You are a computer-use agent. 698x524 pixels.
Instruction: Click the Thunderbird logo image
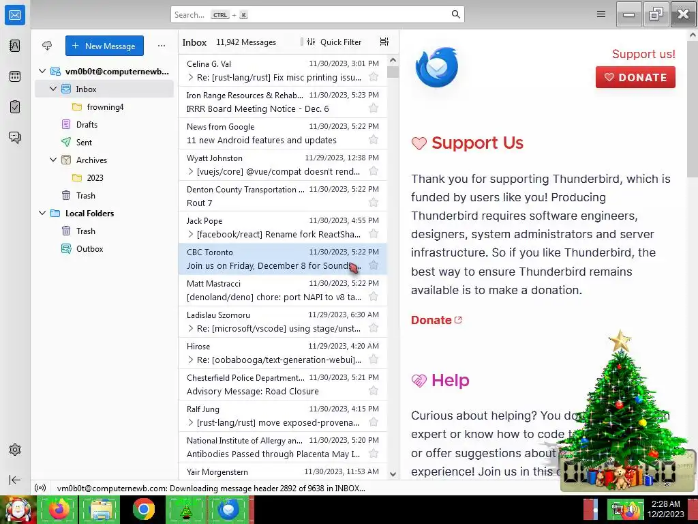coord(437,68)
